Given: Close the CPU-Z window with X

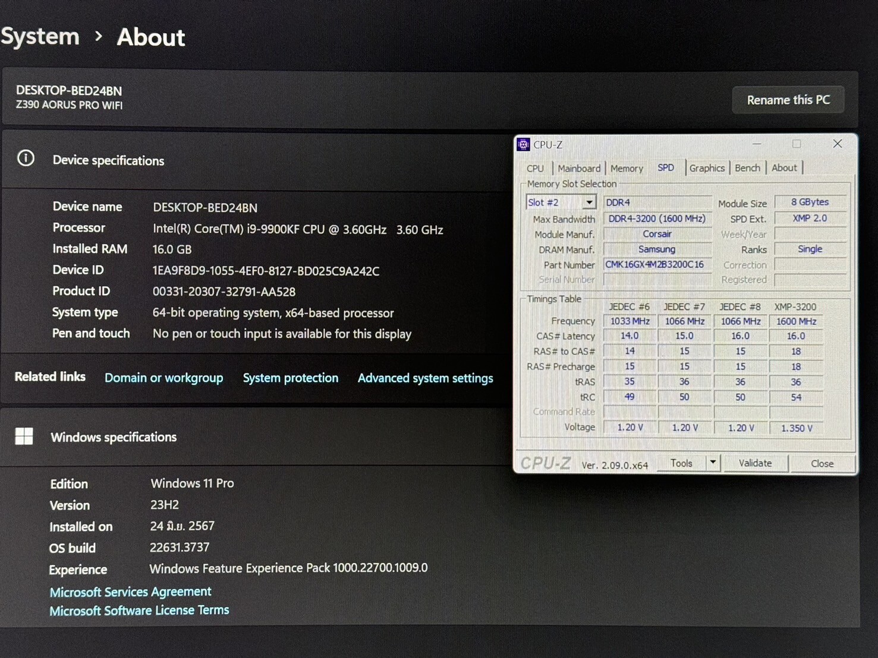Looking at the screenshot, I should pos(838,144).
